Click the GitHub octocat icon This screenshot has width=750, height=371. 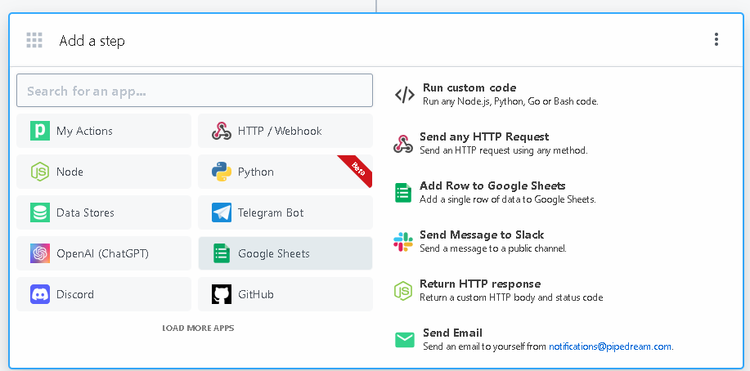(222, 294)
